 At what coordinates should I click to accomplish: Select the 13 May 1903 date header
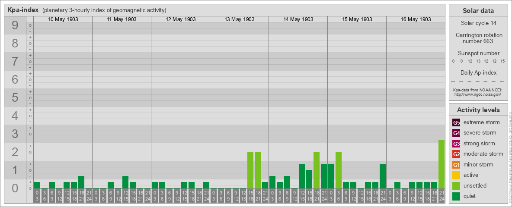point(239,19)
